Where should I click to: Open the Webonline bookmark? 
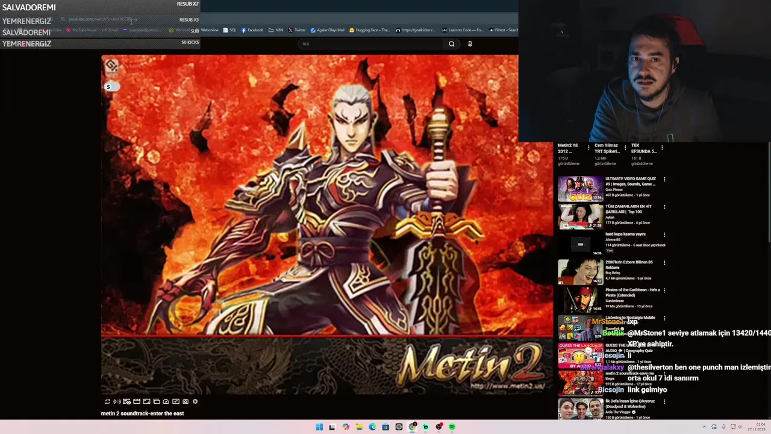point(209,30)
